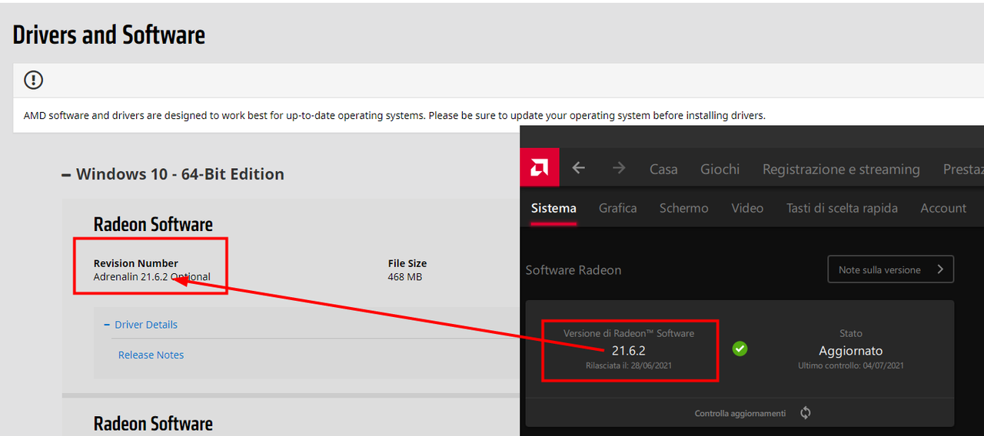Select the Schermo sub-tab
Image resolution: width=984 pixels, height=436 pixels.
pos(684,208)
